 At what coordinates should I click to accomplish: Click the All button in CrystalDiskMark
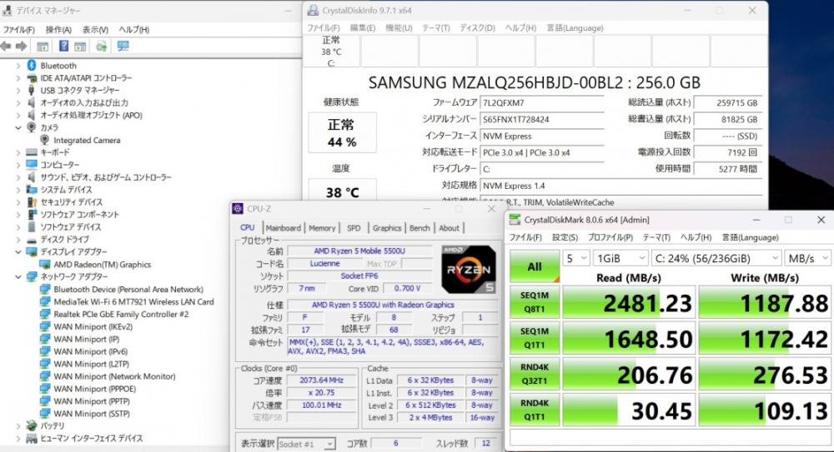point(535,266)
